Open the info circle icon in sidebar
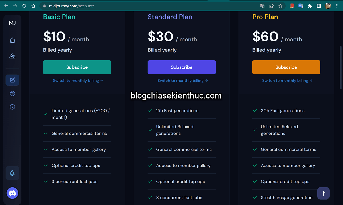 click(x=12, y=107)
